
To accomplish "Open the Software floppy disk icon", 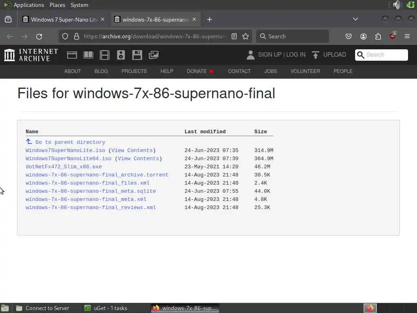I will (x=137, y=55).
